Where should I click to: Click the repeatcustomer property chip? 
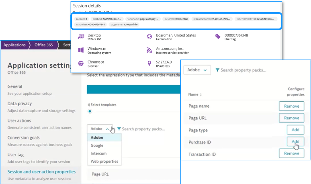pos(212,19)
